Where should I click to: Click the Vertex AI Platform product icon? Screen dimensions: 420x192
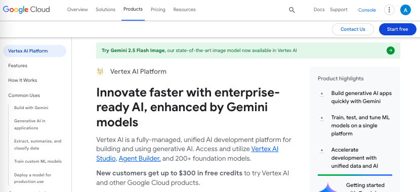pos(100,71)
